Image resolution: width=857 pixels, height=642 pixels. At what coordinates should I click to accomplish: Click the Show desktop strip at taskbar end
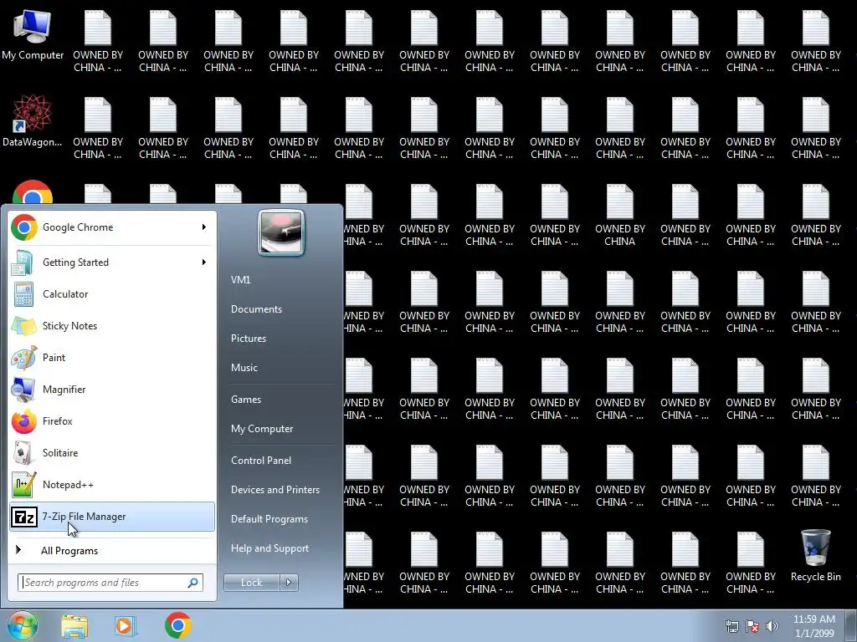pos(850,626)
